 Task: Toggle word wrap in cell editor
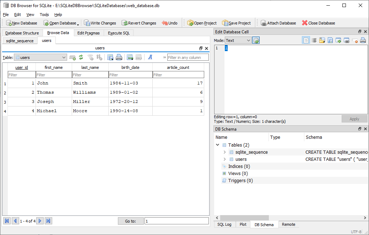coord(314,40)
